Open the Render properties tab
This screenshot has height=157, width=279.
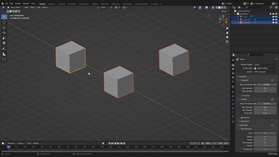pyautogui.click(x=233, y=65)
